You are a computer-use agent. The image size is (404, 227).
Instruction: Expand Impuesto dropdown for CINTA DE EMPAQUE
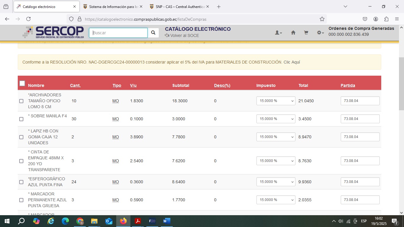point(276,161)
